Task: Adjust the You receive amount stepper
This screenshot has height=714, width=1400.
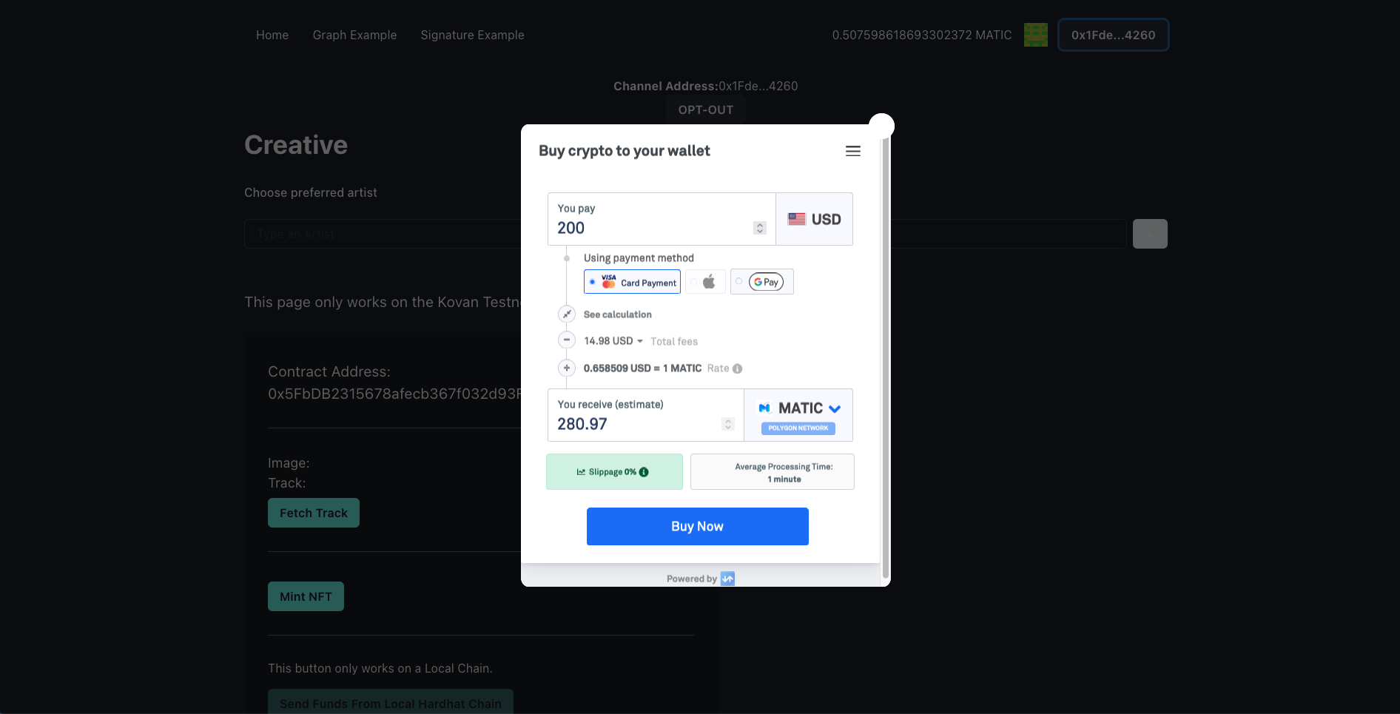Action: coord(728,424)
